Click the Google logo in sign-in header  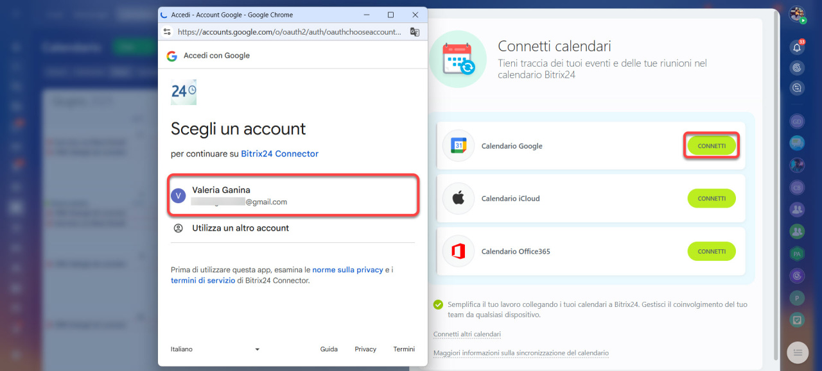(172, 56)
